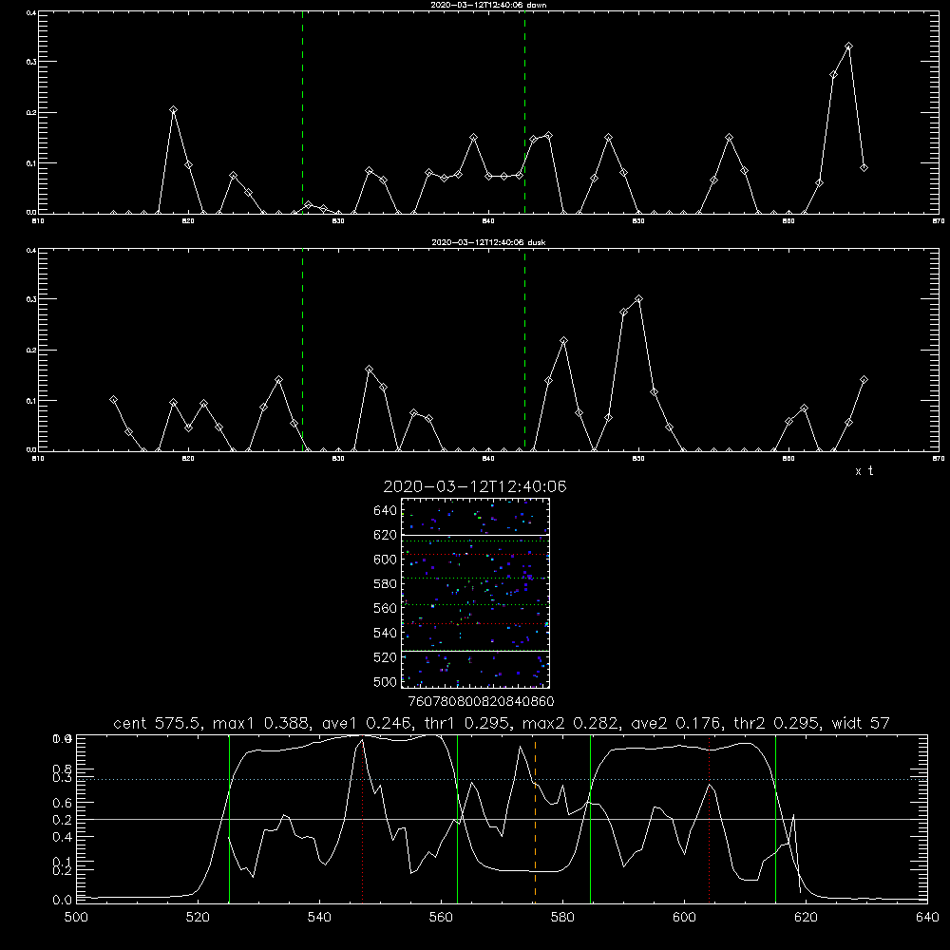Select the timestamp title above the detector image
Screen dimensions: 950x950
pos(475,486)
